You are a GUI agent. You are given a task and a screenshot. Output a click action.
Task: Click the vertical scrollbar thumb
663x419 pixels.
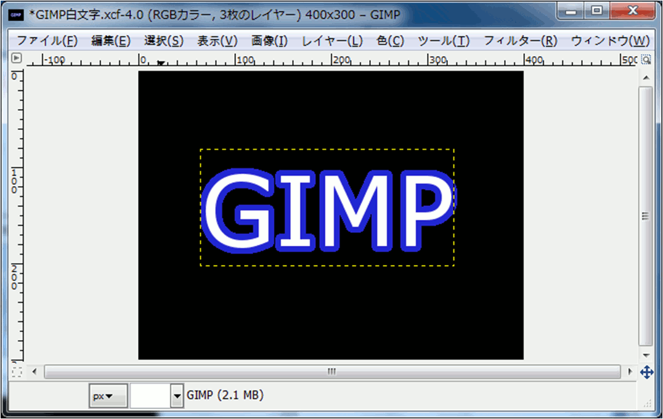[645, 216]
